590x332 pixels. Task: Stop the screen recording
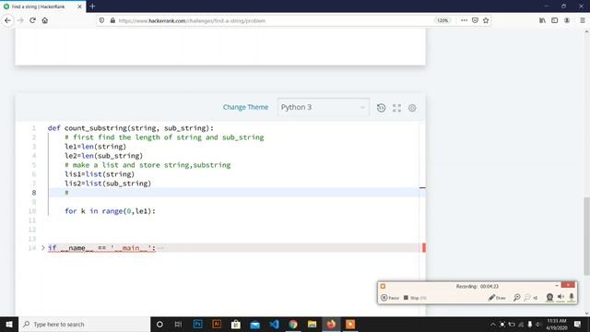click(x=415, y=298)
